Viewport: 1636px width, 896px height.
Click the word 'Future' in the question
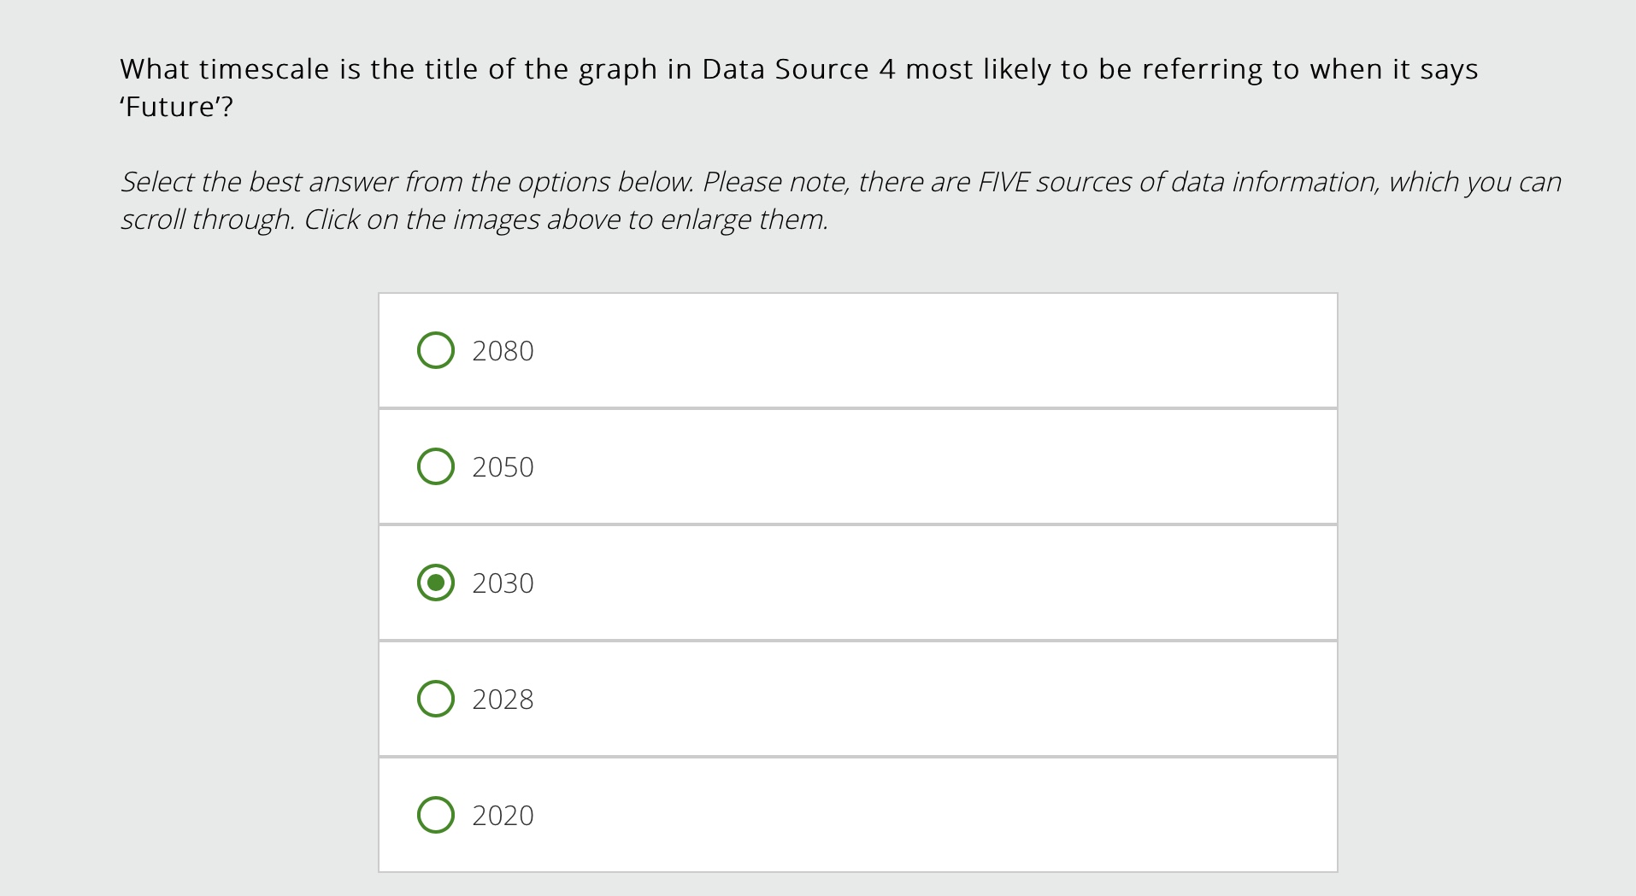click(x=170, y=107)
